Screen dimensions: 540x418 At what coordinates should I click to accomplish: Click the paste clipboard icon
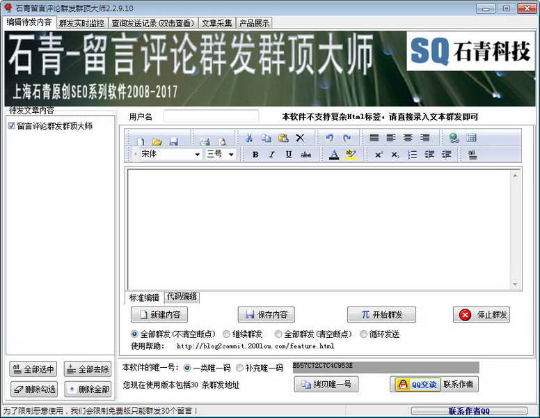pyautogui.click(x=283, y=138)
